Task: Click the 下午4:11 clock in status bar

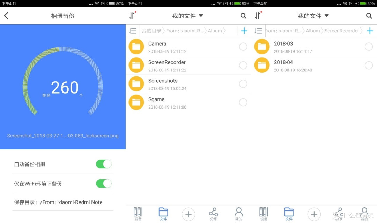Action: 9,3
